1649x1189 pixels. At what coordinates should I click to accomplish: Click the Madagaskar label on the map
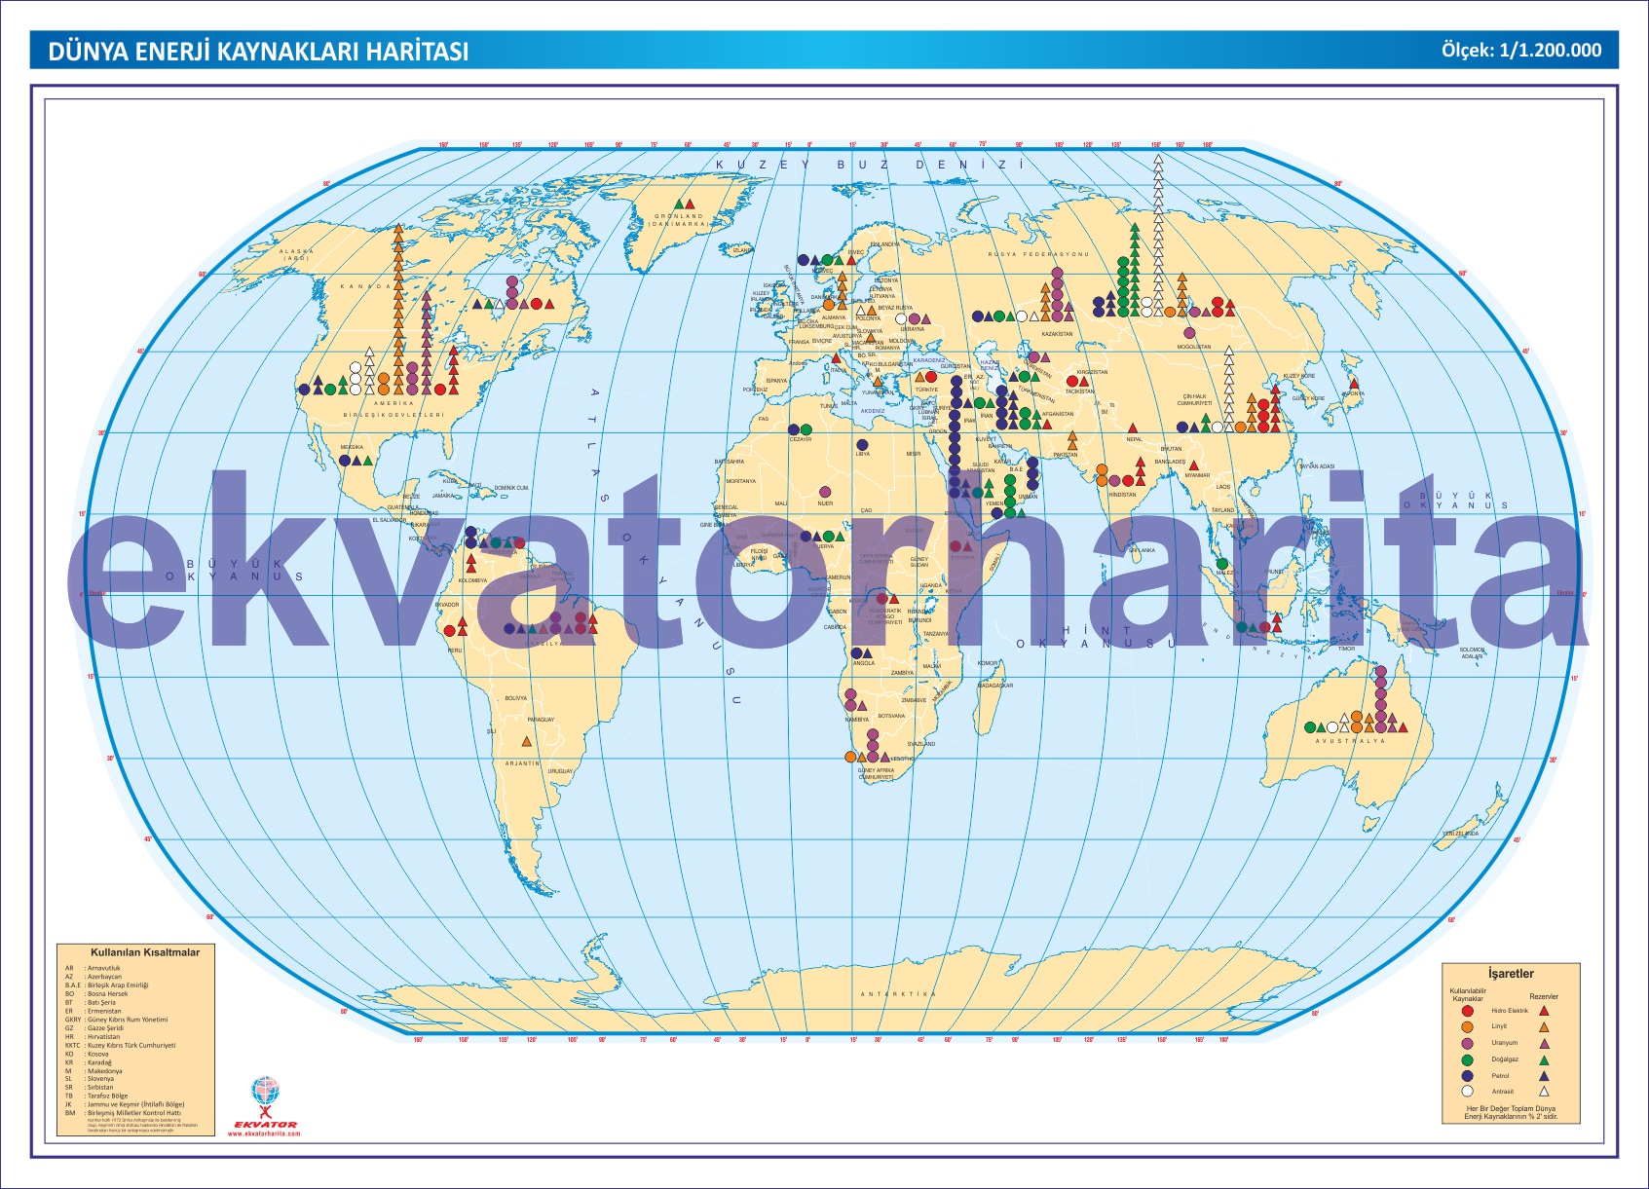coord(995,686)
